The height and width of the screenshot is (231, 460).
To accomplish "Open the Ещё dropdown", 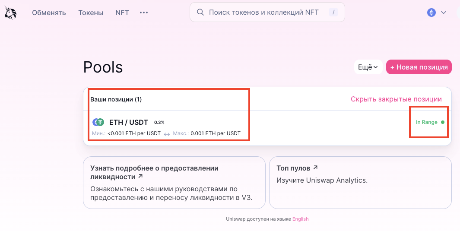I will [x=368, y=67].
